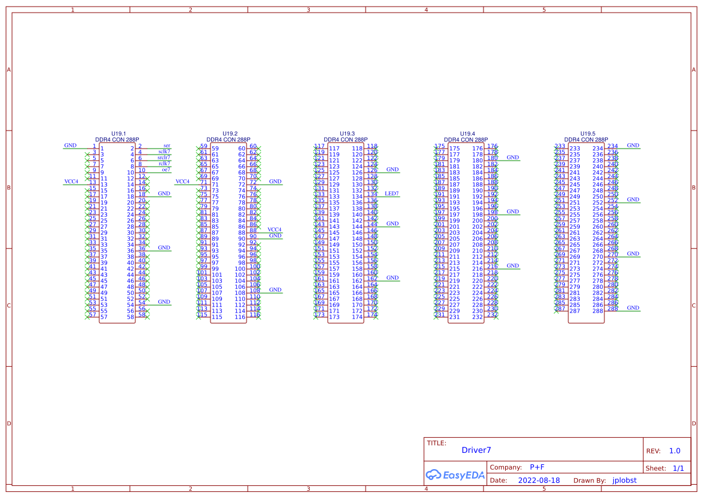
Task: Click the revision value 1.0
Action: coord(674,450)
